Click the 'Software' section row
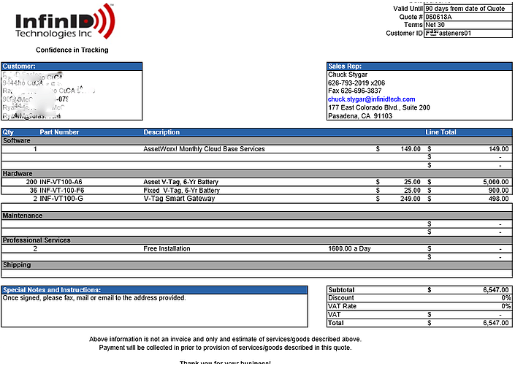Viewport: 515px width, 366px height. (256, 140)
